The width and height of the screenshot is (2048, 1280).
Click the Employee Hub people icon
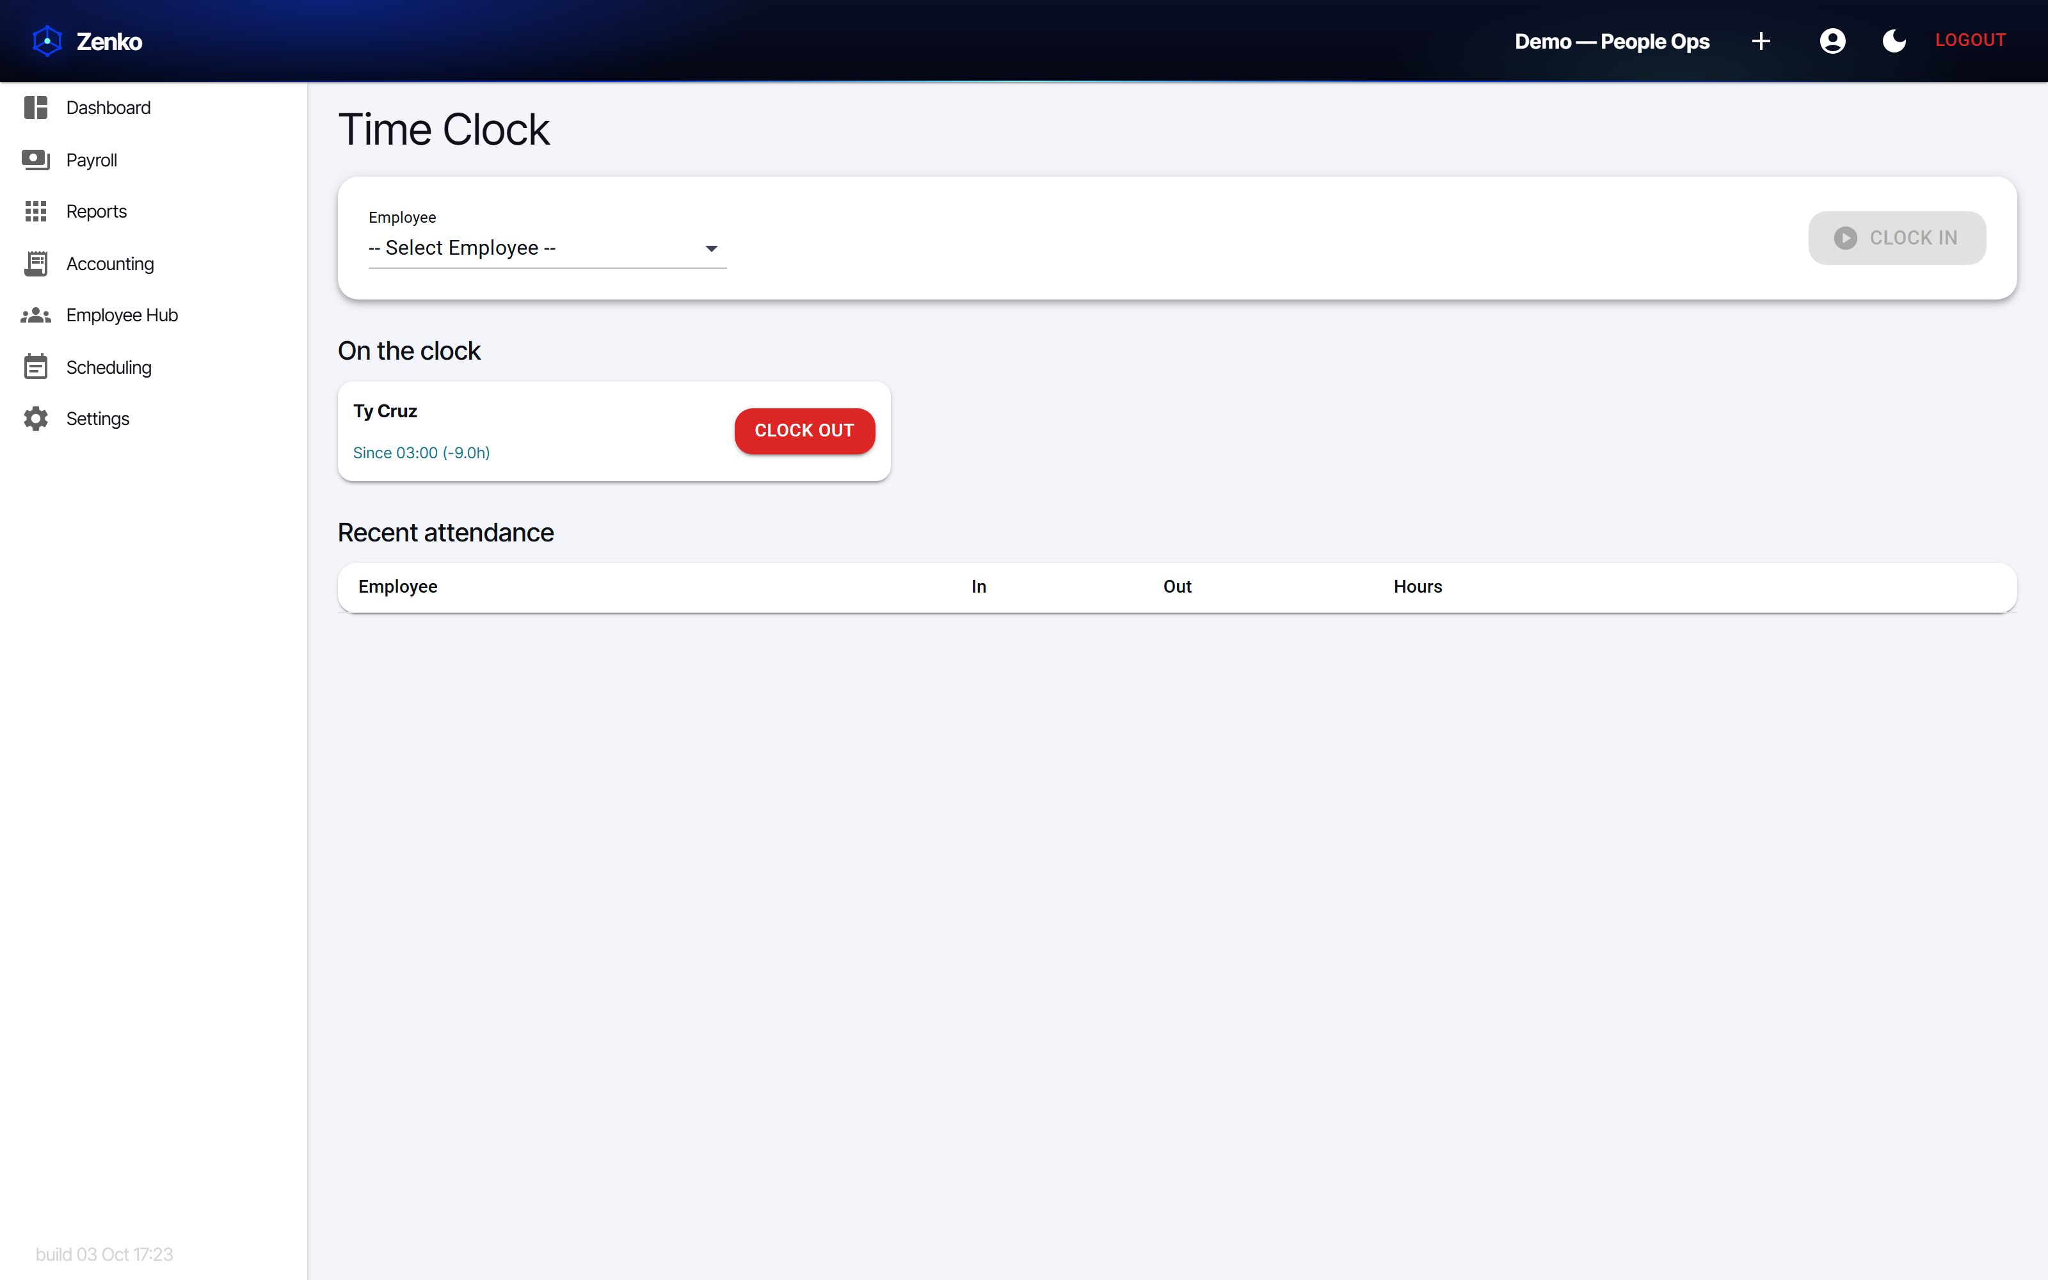pyautogui.click(x=36, y=315)
